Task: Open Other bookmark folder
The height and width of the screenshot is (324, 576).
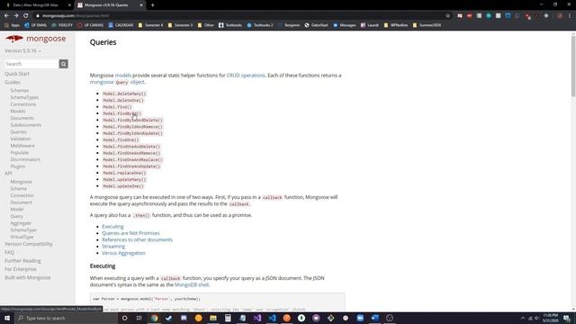Action: 206,25
